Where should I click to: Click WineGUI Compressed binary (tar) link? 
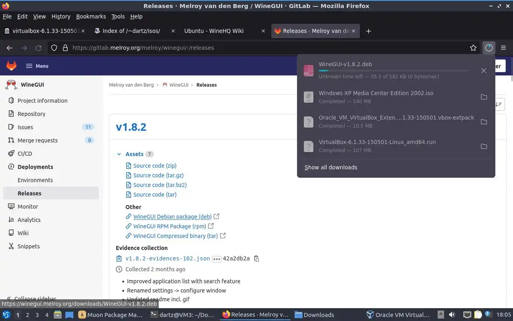pos(176,236)
